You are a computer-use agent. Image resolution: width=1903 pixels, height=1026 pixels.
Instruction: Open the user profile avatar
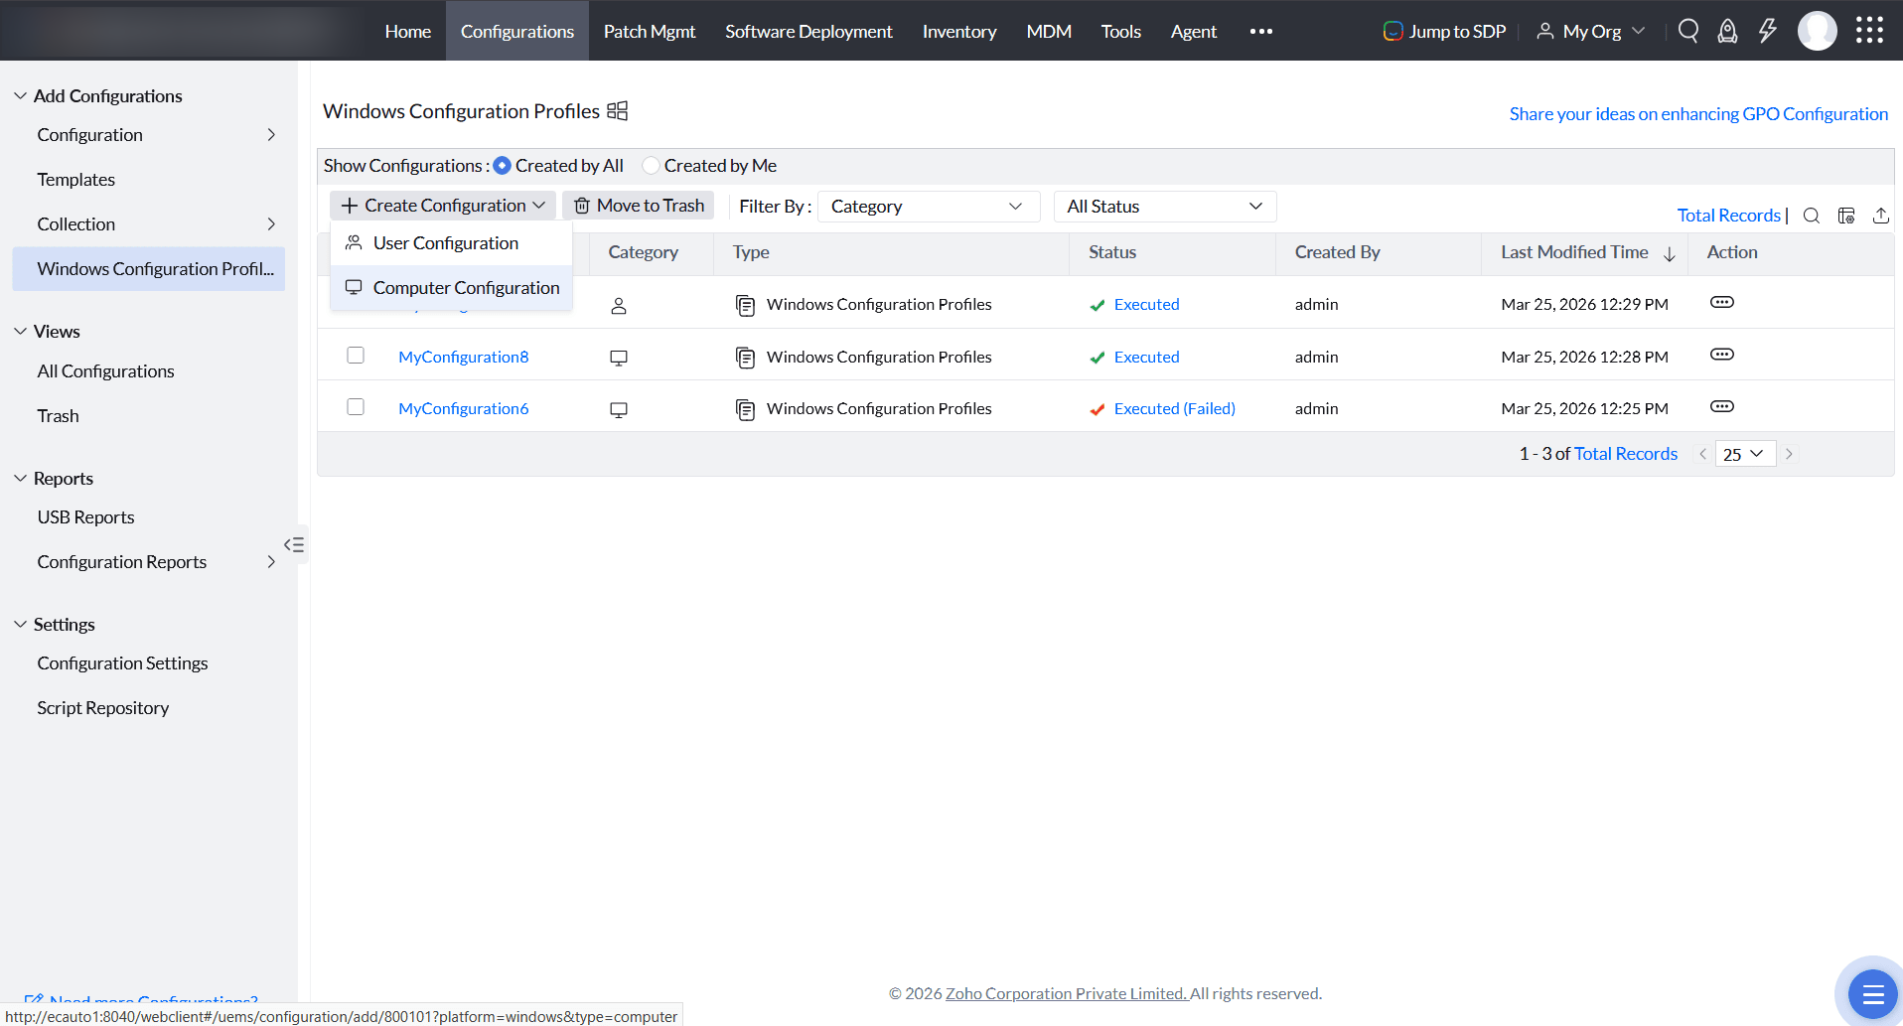[x=1818, y=31]
